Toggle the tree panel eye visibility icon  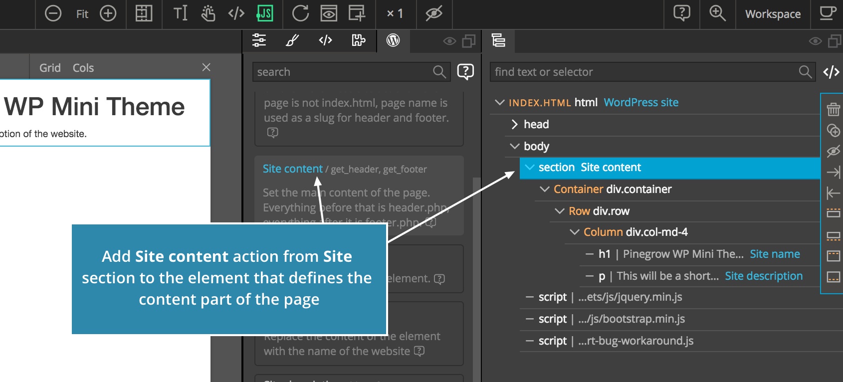pos(815,41)
